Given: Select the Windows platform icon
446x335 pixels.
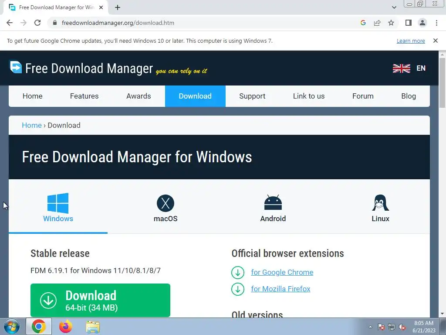Looking at the screenshot, I should click(58, 203).
